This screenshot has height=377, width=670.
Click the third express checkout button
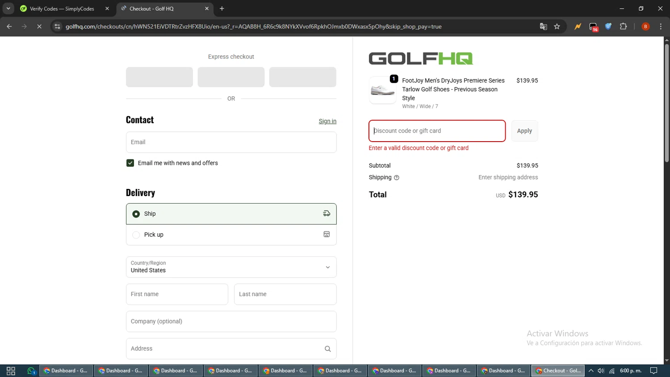(302, 77)
